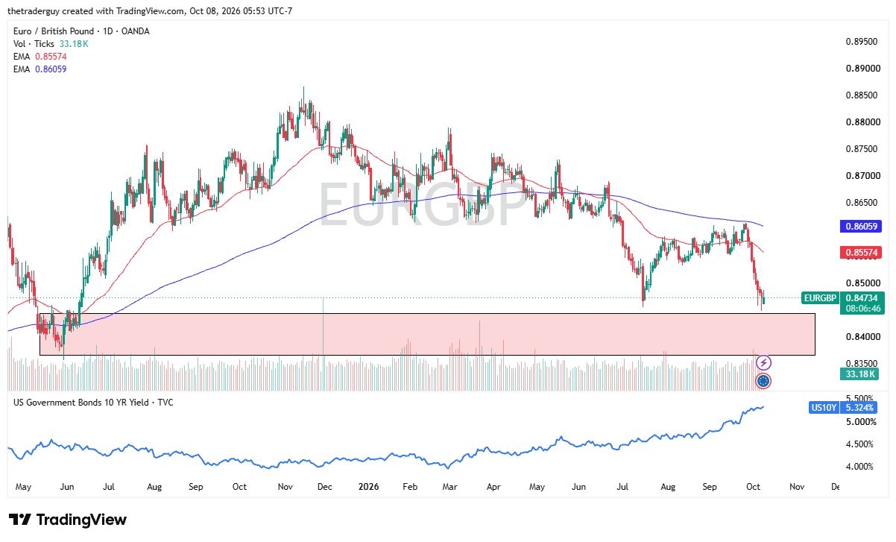This screenshot has height=542, width=896.
Task: Click the Nov label at time axis right end
Action: (796, 487)
